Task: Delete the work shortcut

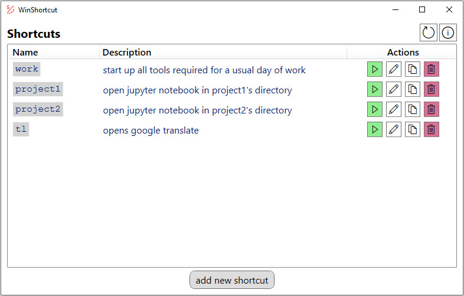Action: point(432,70)
